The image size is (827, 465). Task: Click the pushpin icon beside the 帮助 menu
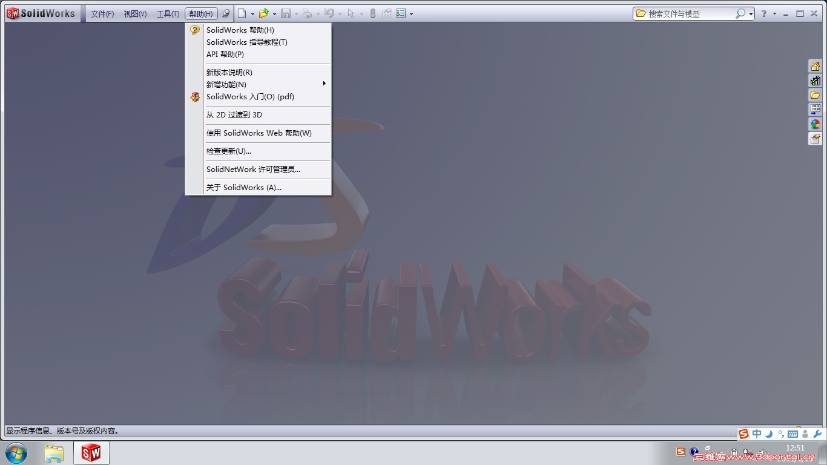click(x=226, y=13)
